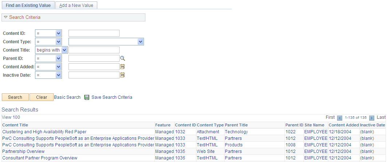Open the Parent ID lookup magnifier icon
Image resolution: width=387 pixels, height=162 pixels.
[123, 58]
